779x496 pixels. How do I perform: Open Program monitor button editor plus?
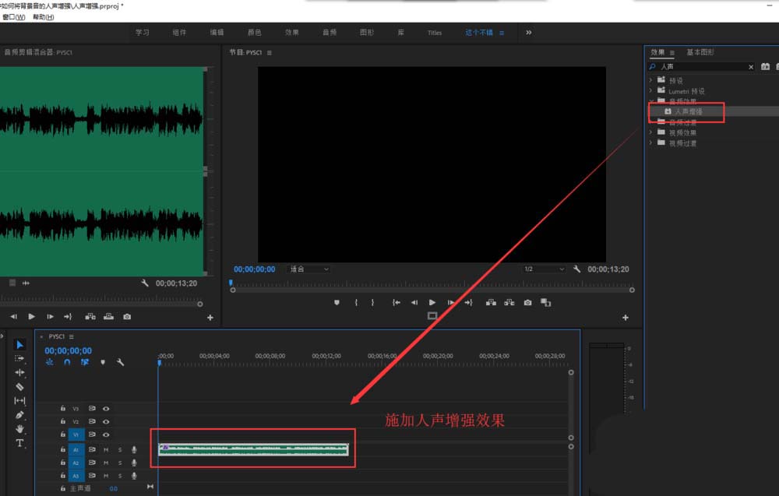coord(626,317)
